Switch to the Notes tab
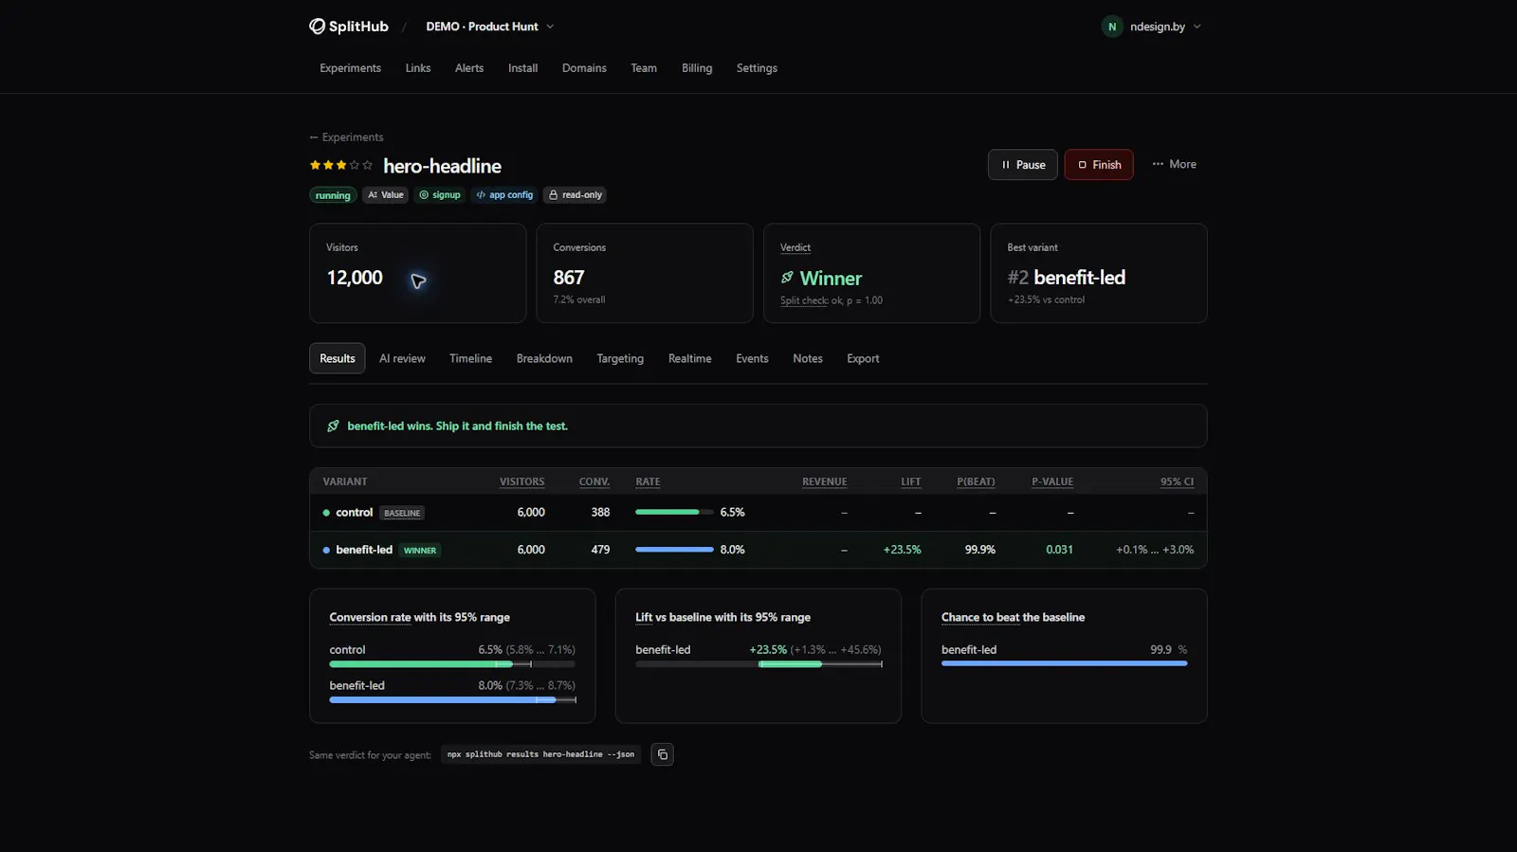Image resolution: width=1517 pixels, height=852 pixels. tap(808, 358)
